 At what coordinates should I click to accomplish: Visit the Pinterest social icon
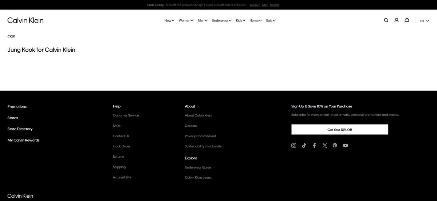click(335, 145)
